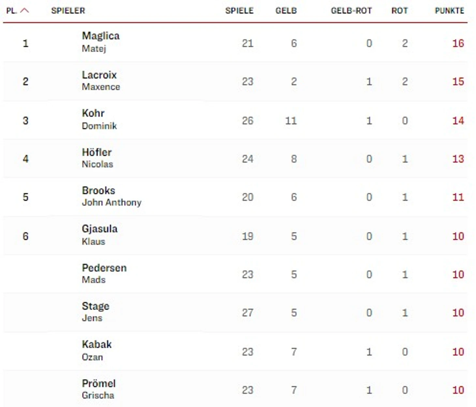Sort by SPIELE column header
The height and width of the screenshot is (407, 476).
(x=239, y=10)
